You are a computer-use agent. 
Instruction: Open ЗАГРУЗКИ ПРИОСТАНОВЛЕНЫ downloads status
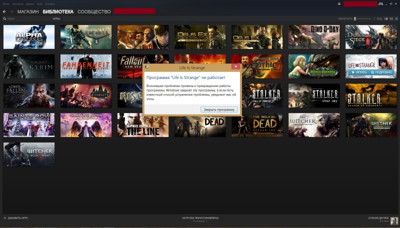tap(200, 218)
